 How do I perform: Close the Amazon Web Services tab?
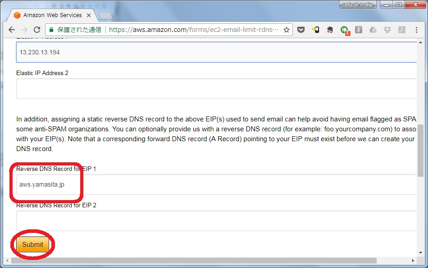click(89, 16)
